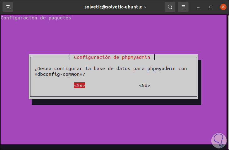Click the window title solvetic@solvetic-ubuntu
This screenshot has width=229, height=150.
click(x=115, y=7)
